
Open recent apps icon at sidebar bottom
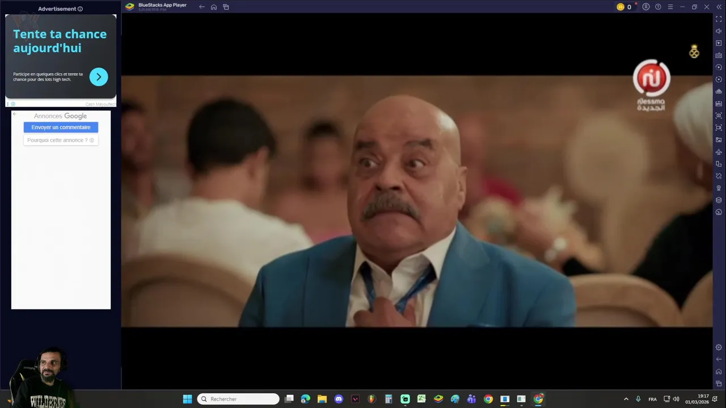(719, 384)
